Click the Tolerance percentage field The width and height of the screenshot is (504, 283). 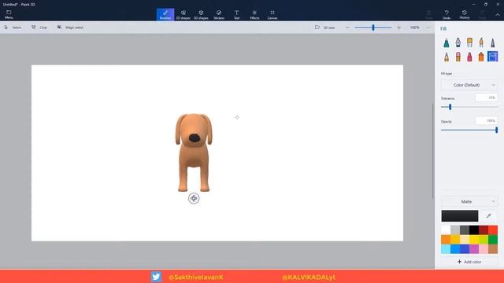pyautogui.click(x=487, y=97)
